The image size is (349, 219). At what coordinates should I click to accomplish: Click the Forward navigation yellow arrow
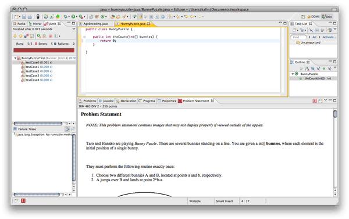pyautogui.click(x=200, y=17)
